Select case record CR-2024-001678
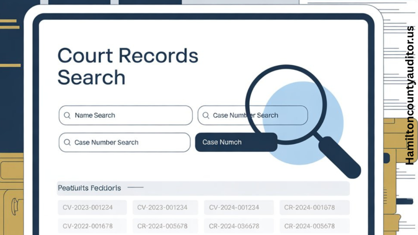 coord(315,207)
